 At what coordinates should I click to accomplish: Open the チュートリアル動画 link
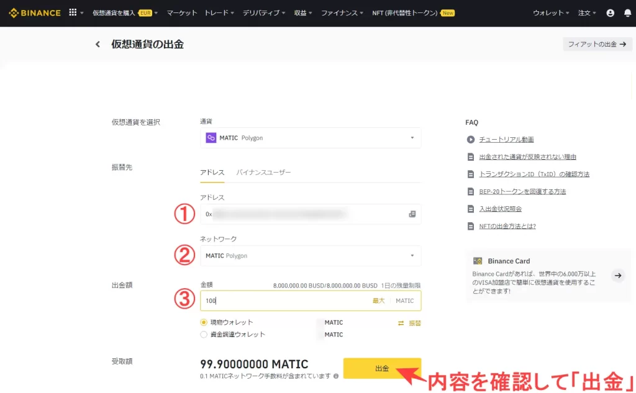pyautogui.click(x=507, y=140)
